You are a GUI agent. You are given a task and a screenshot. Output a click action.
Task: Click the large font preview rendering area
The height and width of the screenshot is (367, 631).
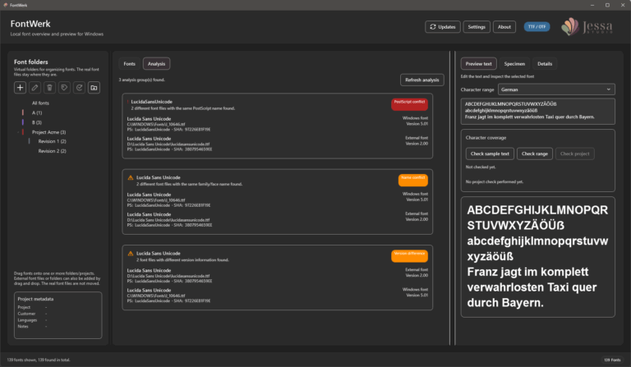[x=537, y=257]
